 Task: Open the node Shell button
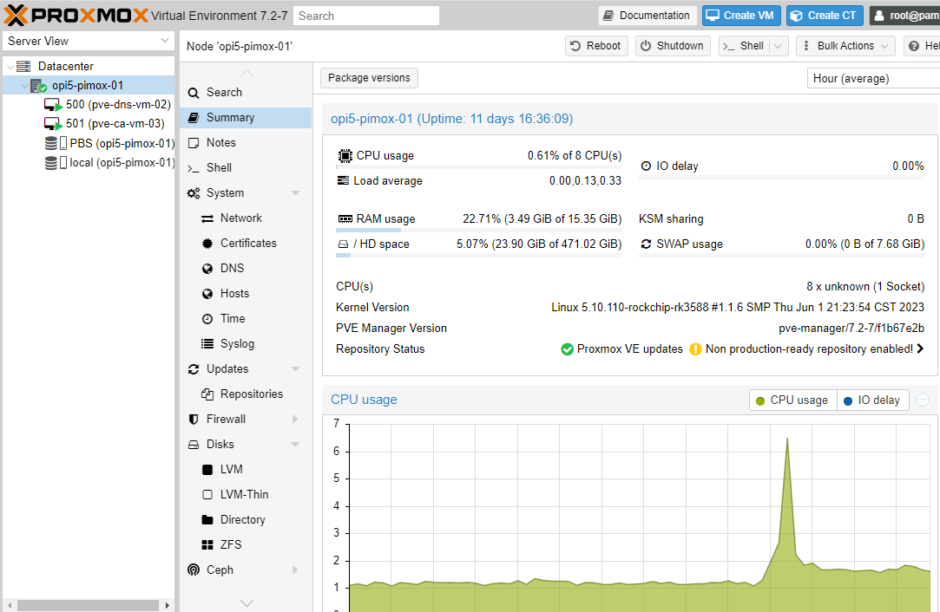point(744,46)
